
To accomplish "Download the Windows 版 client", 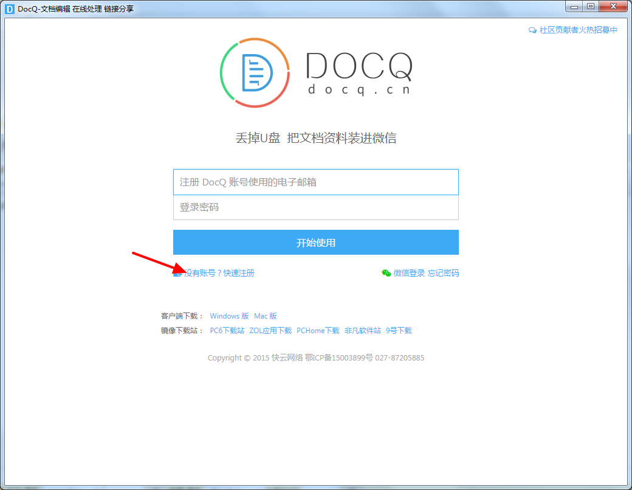I will (229, 316).
